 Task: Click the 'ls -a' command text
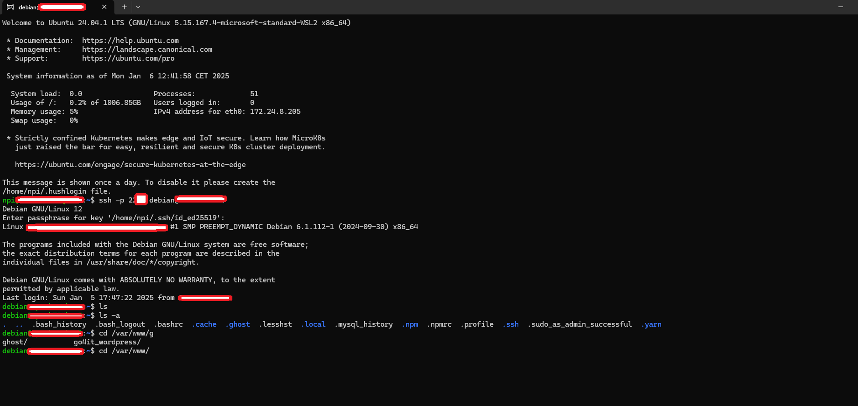click(109, 315)
